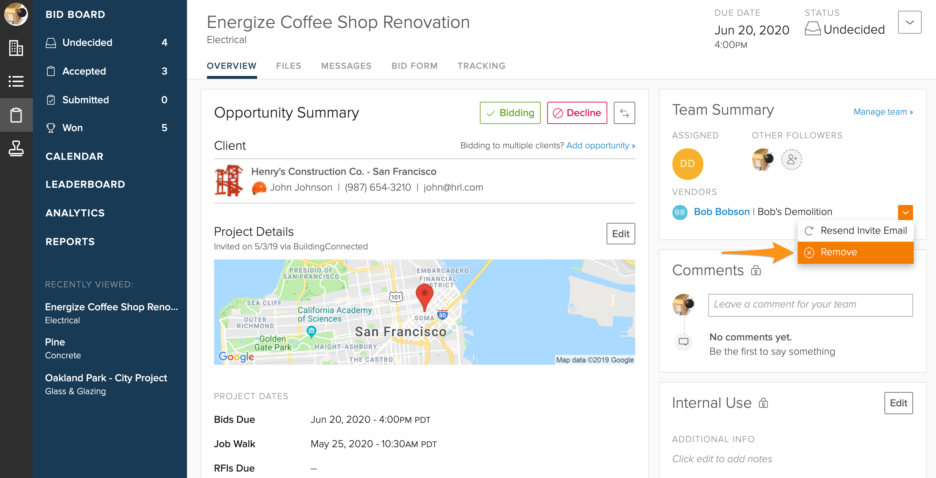This screenshot has width=936, height=478.
Task: Mark opportunity as Bidding
Action: [510, 113]
